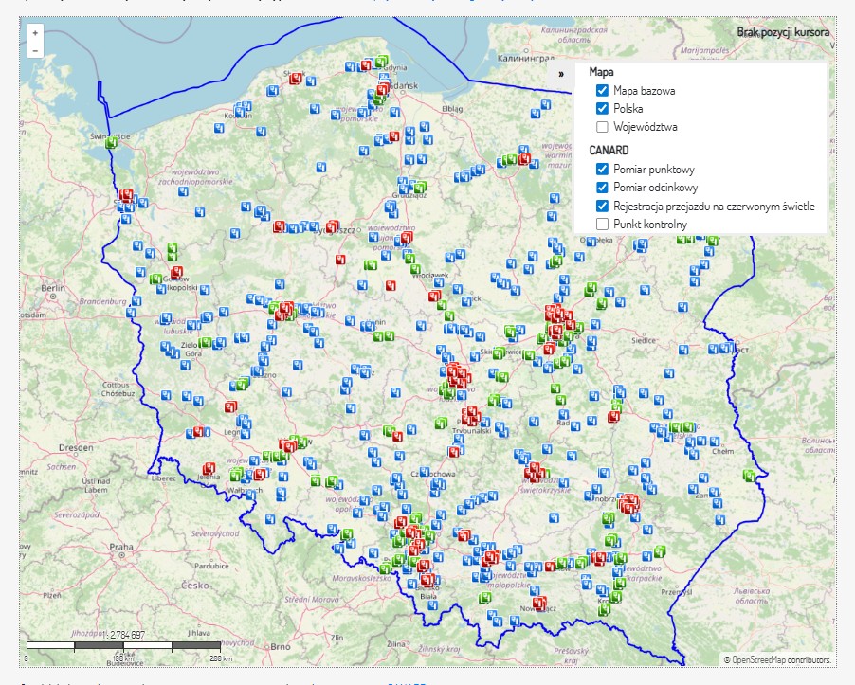Zoom in with the plus button
Viewport: 855px width, 685px height.
(x=34, y=33)
